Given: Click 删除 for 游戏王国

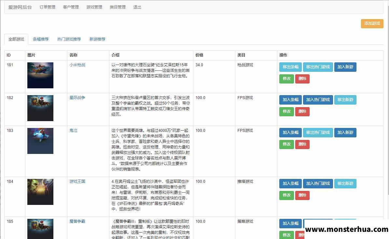Looking at the screenshot, I should pyautogui.click(x=302, y=195).
